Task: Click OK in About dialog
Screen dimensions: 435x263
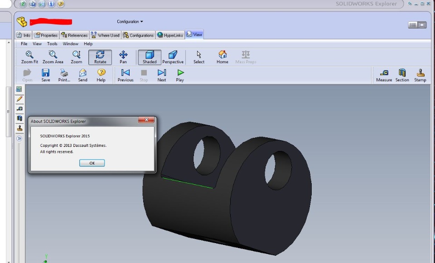Action: 92,163
